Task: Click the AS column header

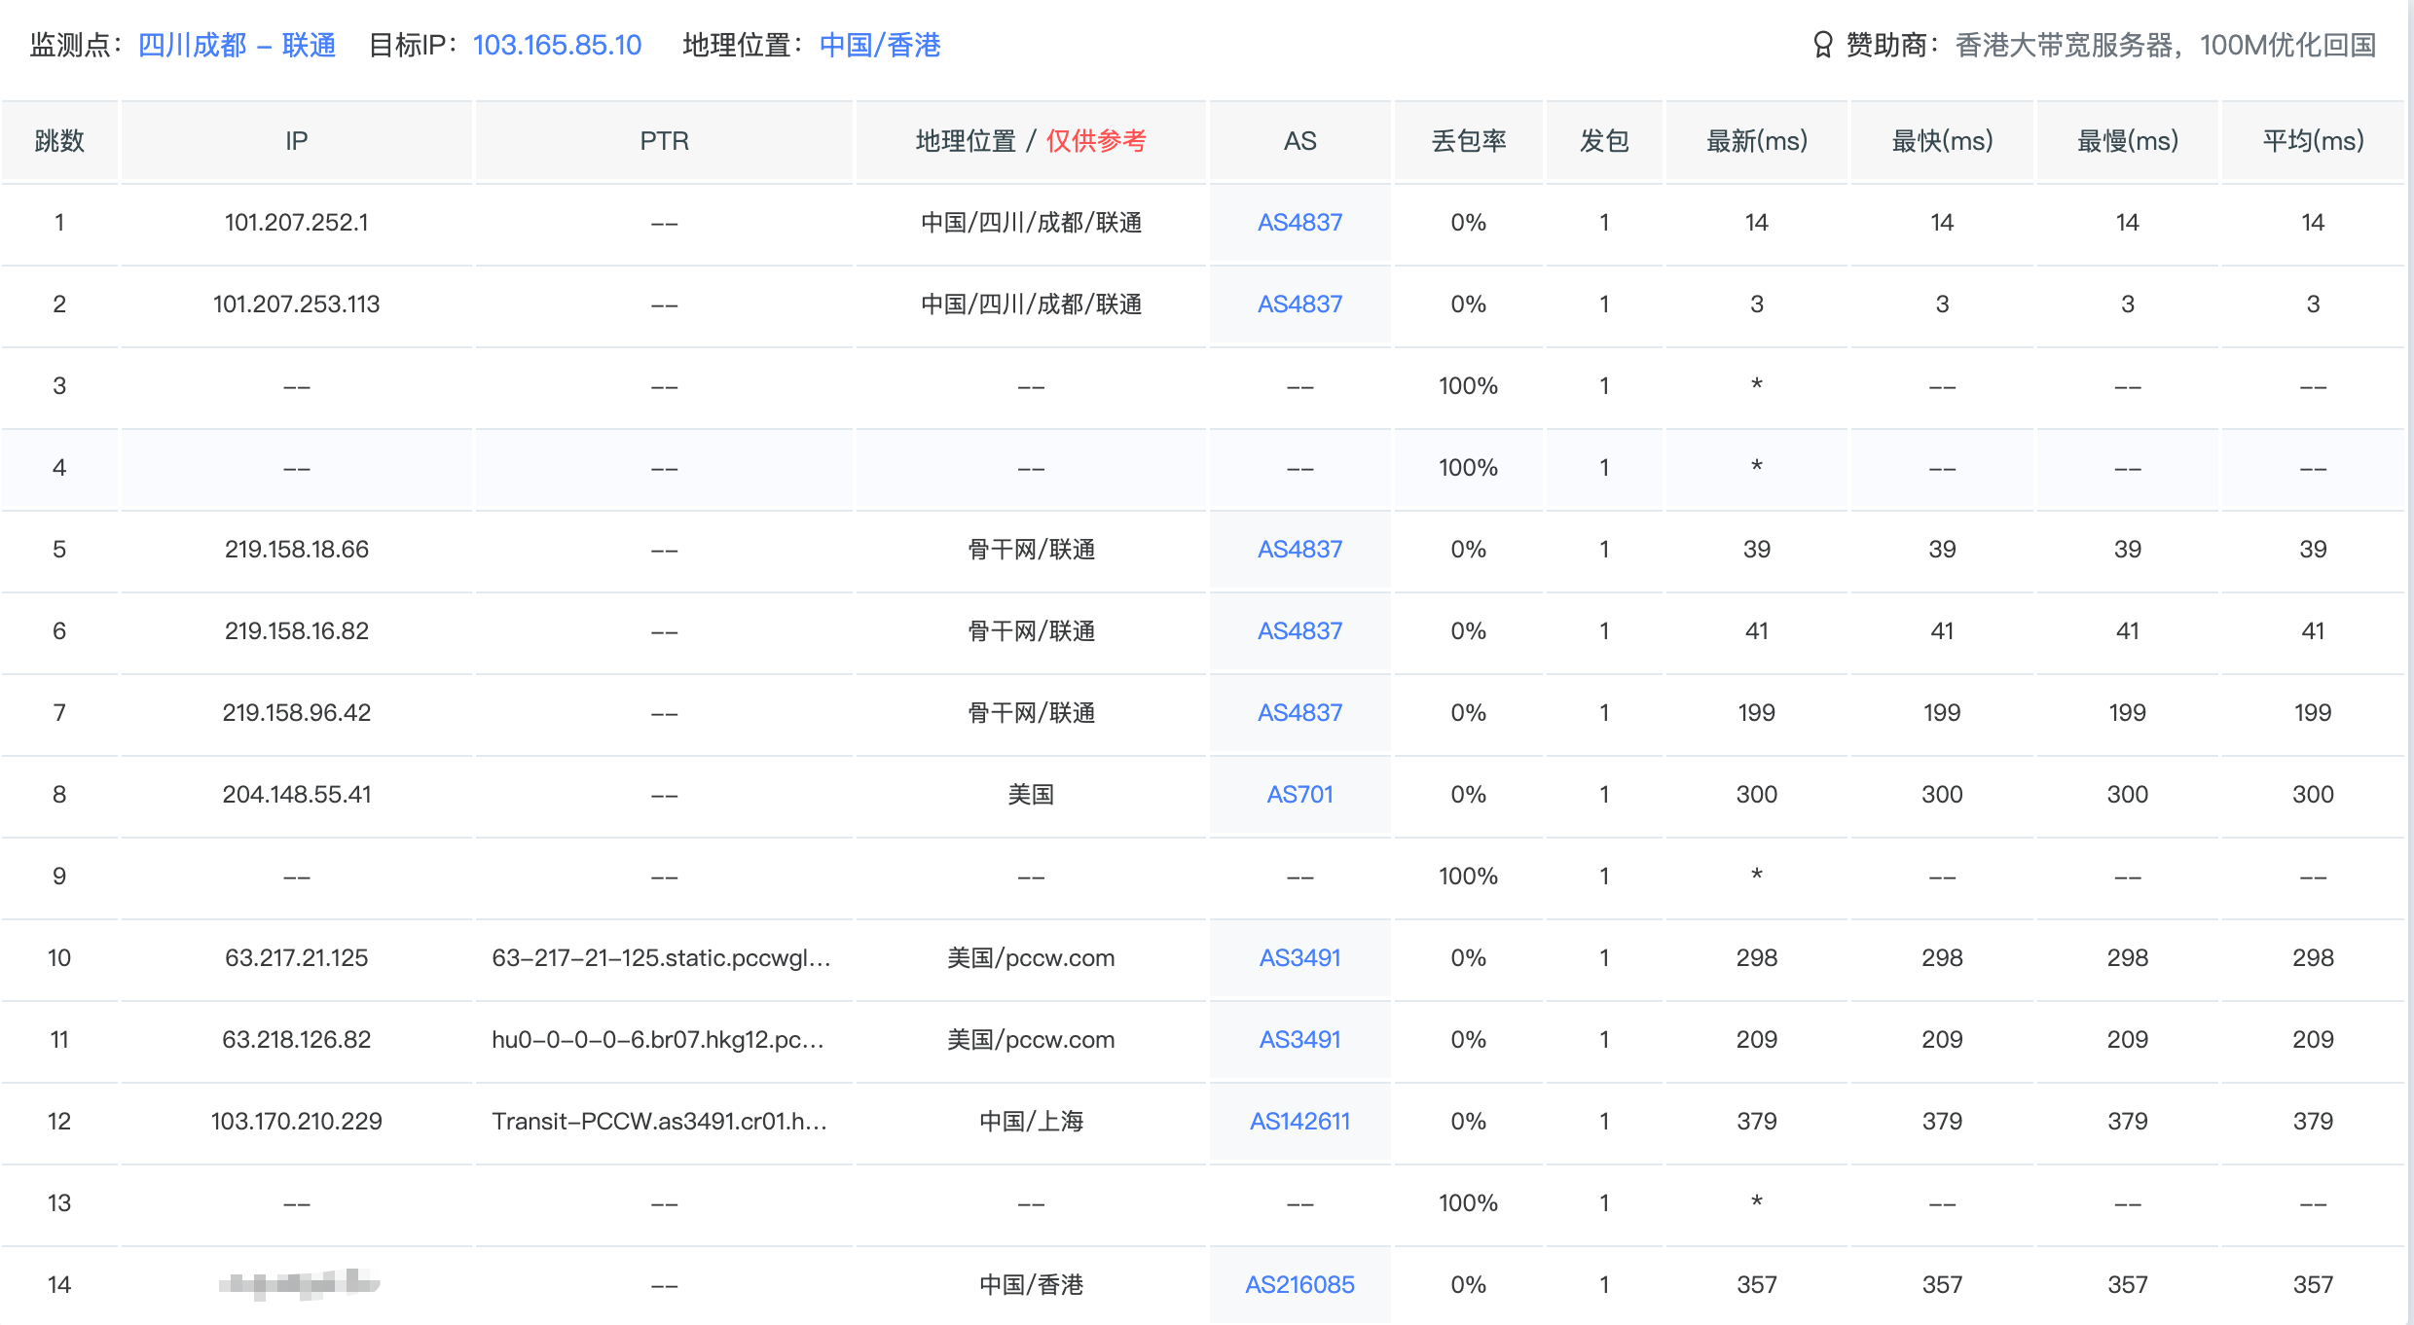Action: (1299, 141)
